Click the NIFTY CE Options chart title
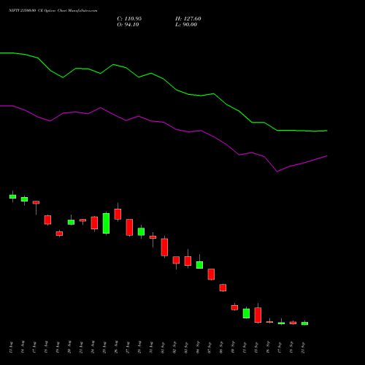This screenshot has width=365, height=365. tap(53, 11)
